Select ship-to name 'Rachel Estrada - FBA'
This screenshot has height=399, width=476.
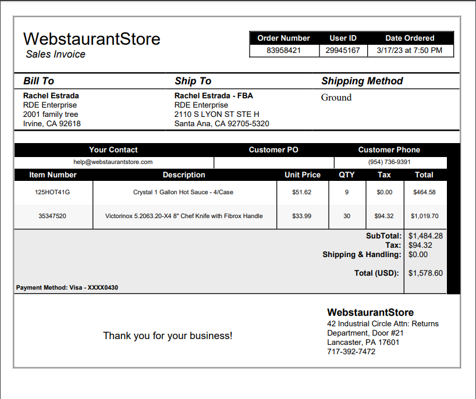tap(214, 96)
